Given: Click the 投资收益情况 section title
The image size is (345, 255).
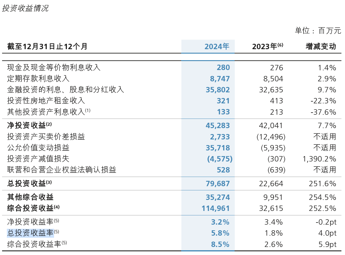Looking at the screenshot, I should [25, 8].
